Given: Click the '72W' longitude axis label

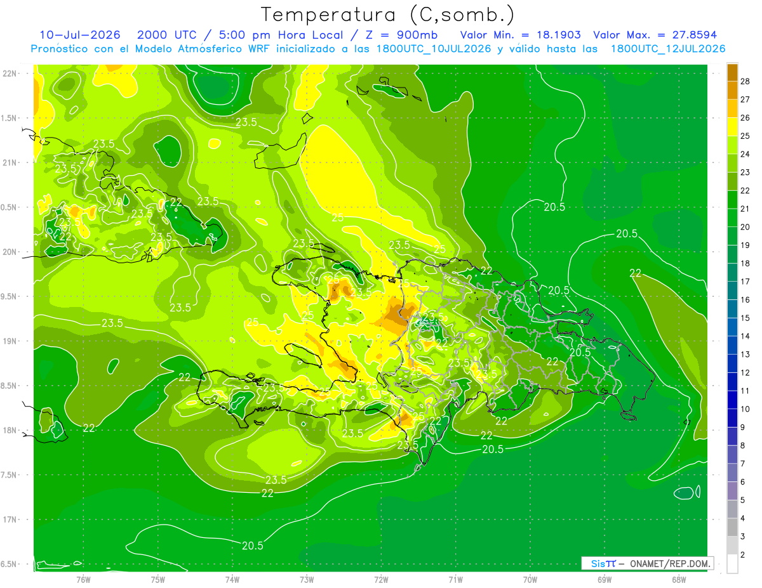Looking at the screenshot, I should 381,579.
